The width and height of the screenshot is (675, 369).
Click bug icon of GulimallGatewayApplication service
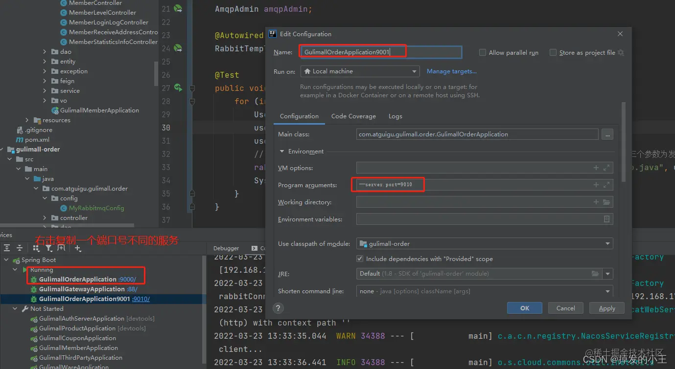coord(34,289)
